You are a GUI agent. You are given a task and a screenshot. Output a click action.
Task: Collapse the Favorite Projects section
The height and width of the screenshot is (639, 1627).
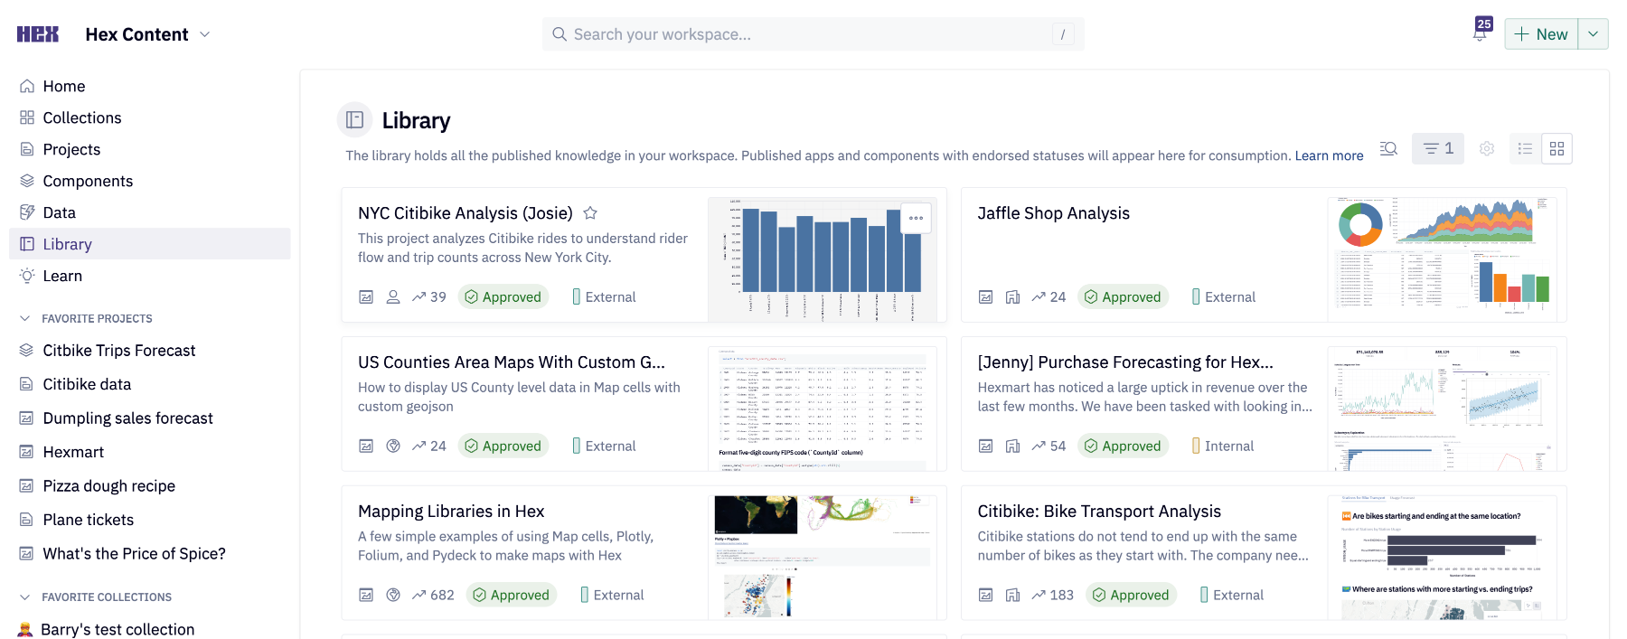click(x=25, y=318)
